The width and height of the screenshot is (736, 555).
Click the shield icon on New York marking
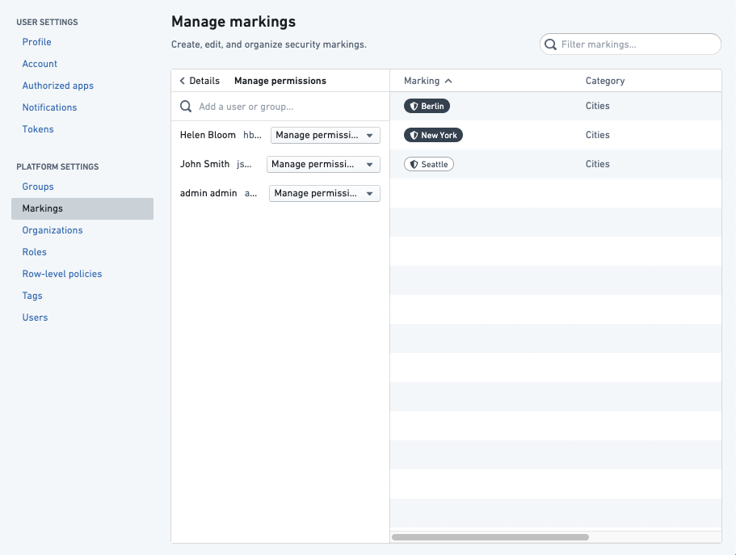[414, 135]
